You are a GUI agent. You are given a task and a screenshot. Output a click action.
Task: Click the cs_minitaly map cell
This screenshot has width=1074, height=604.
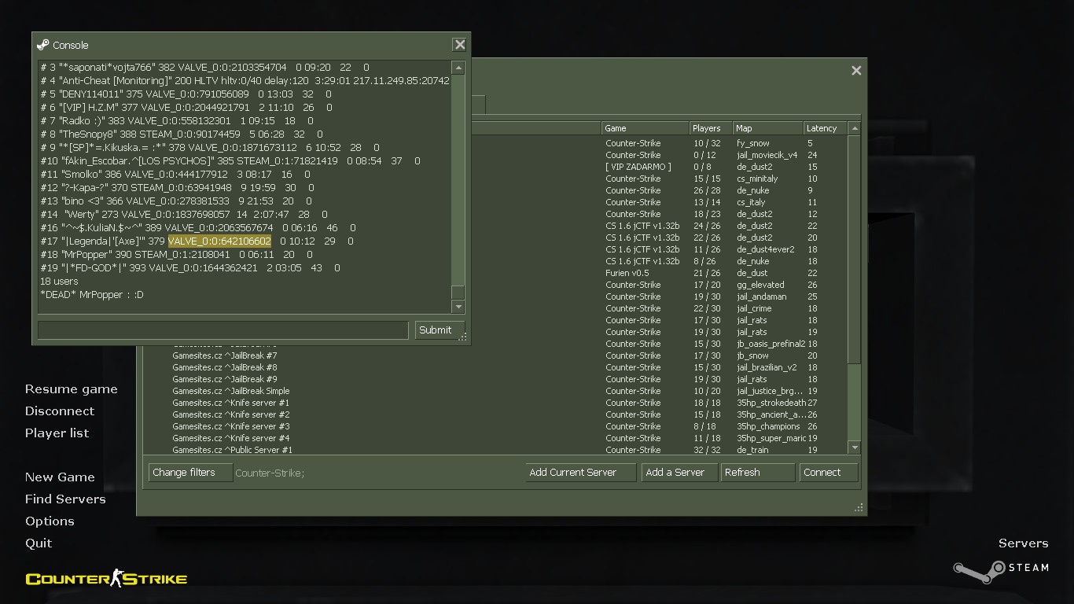point(757,179)
